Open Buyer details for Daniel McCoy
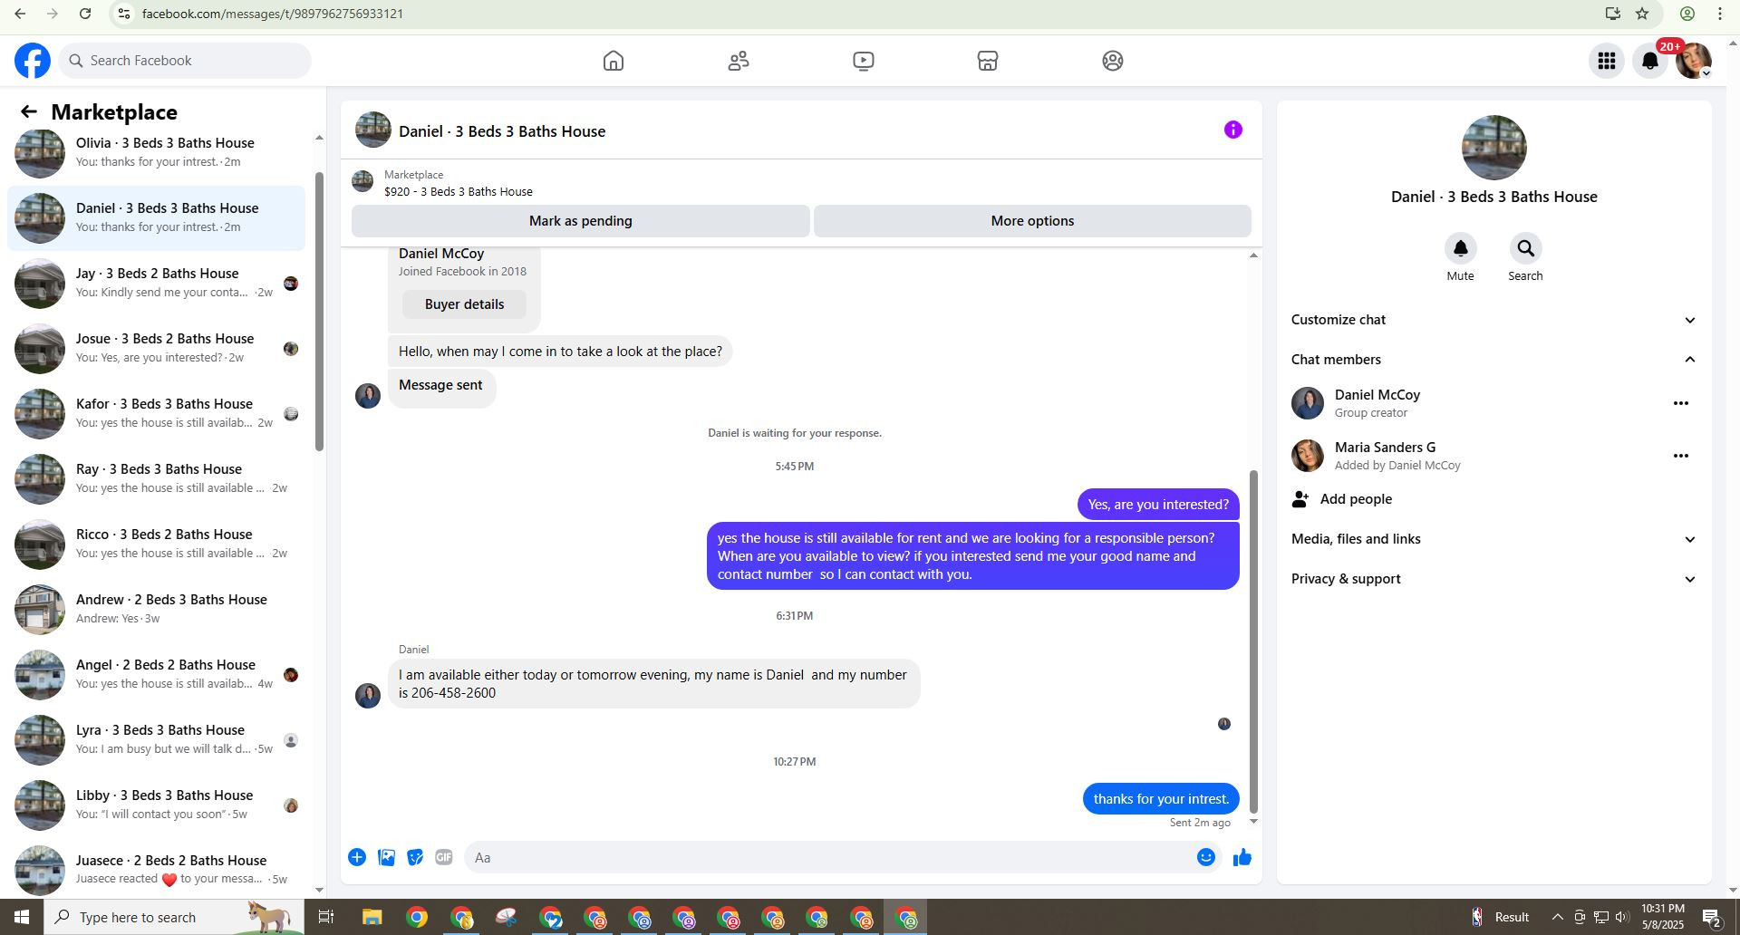Screen dimensions: 1740x935 (464, 304)
